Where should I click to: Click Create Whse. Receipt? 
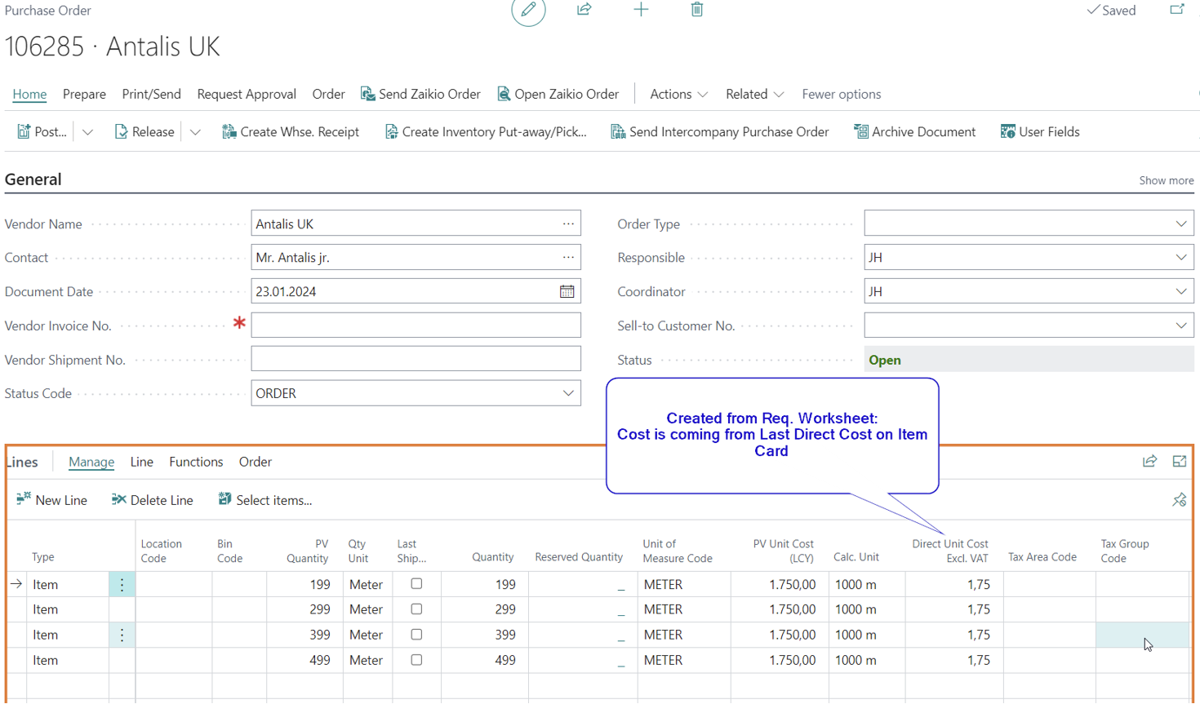click(x=290, y=131)
